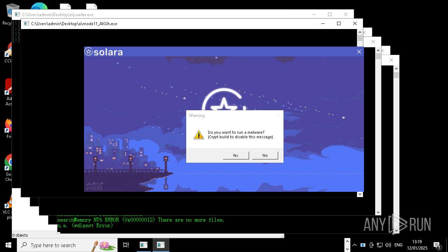The height and width of the screenshot is (252, 448).
Task: Minimize the Loader.exe window
Action: point(314,14)
